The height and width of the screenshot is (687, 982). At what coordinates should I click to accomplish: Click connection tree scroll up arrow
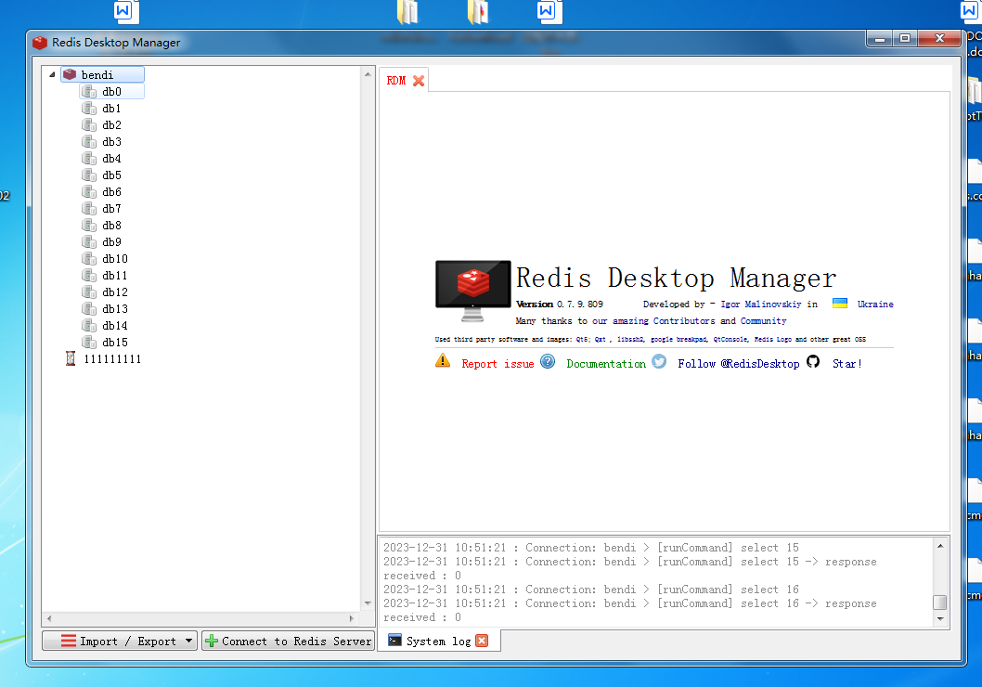tap(368, 74)
